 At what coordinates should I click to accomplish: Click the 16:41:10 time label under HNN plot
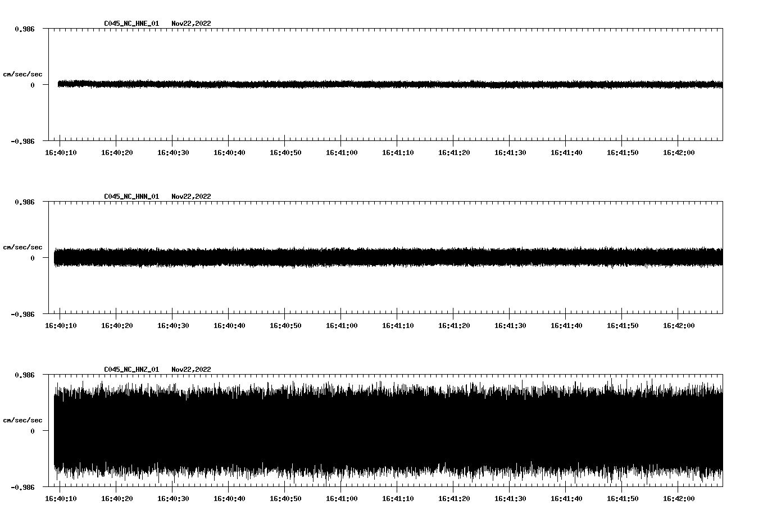point(398,326)
